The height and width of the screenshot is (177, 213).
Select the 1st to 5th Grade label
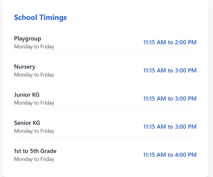[x=35, y=151]
